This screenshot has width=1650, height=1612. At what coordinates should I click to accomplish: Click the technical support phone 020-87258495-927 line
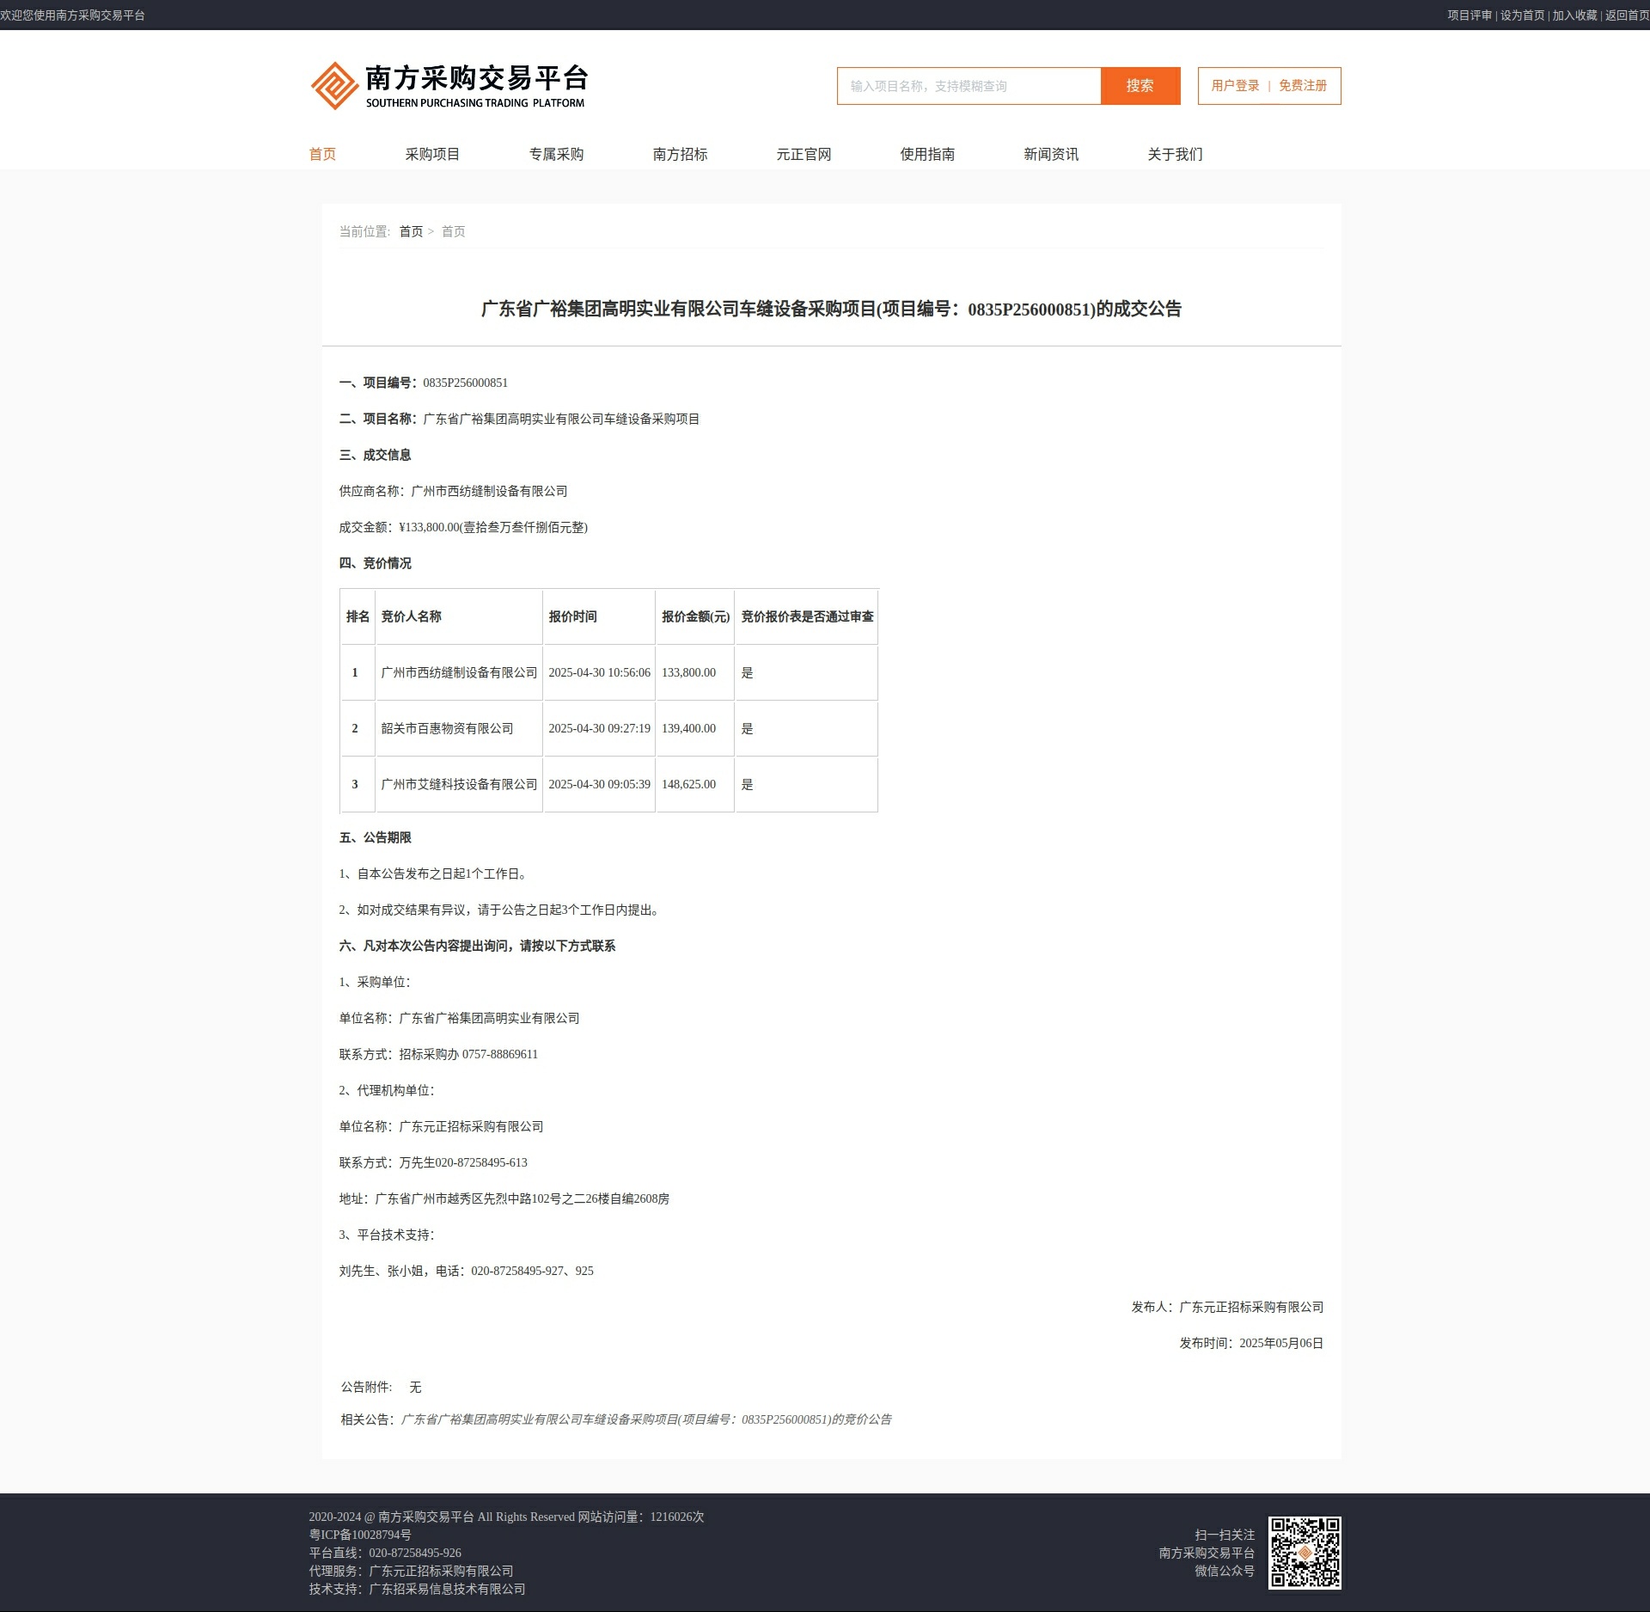[466, 1272]
